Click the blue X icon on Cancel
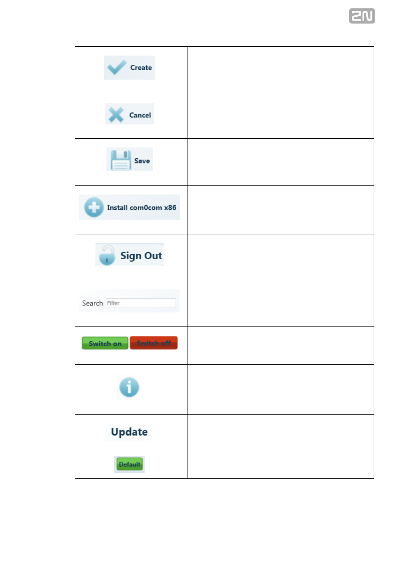The width and height of the screenshot is (401, 568). coord(116,115)
